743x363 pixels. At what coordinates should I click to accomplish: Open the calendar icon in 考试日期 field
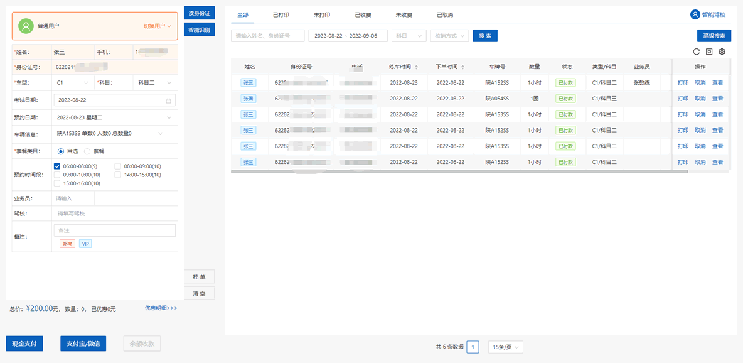tap(168, 100)
